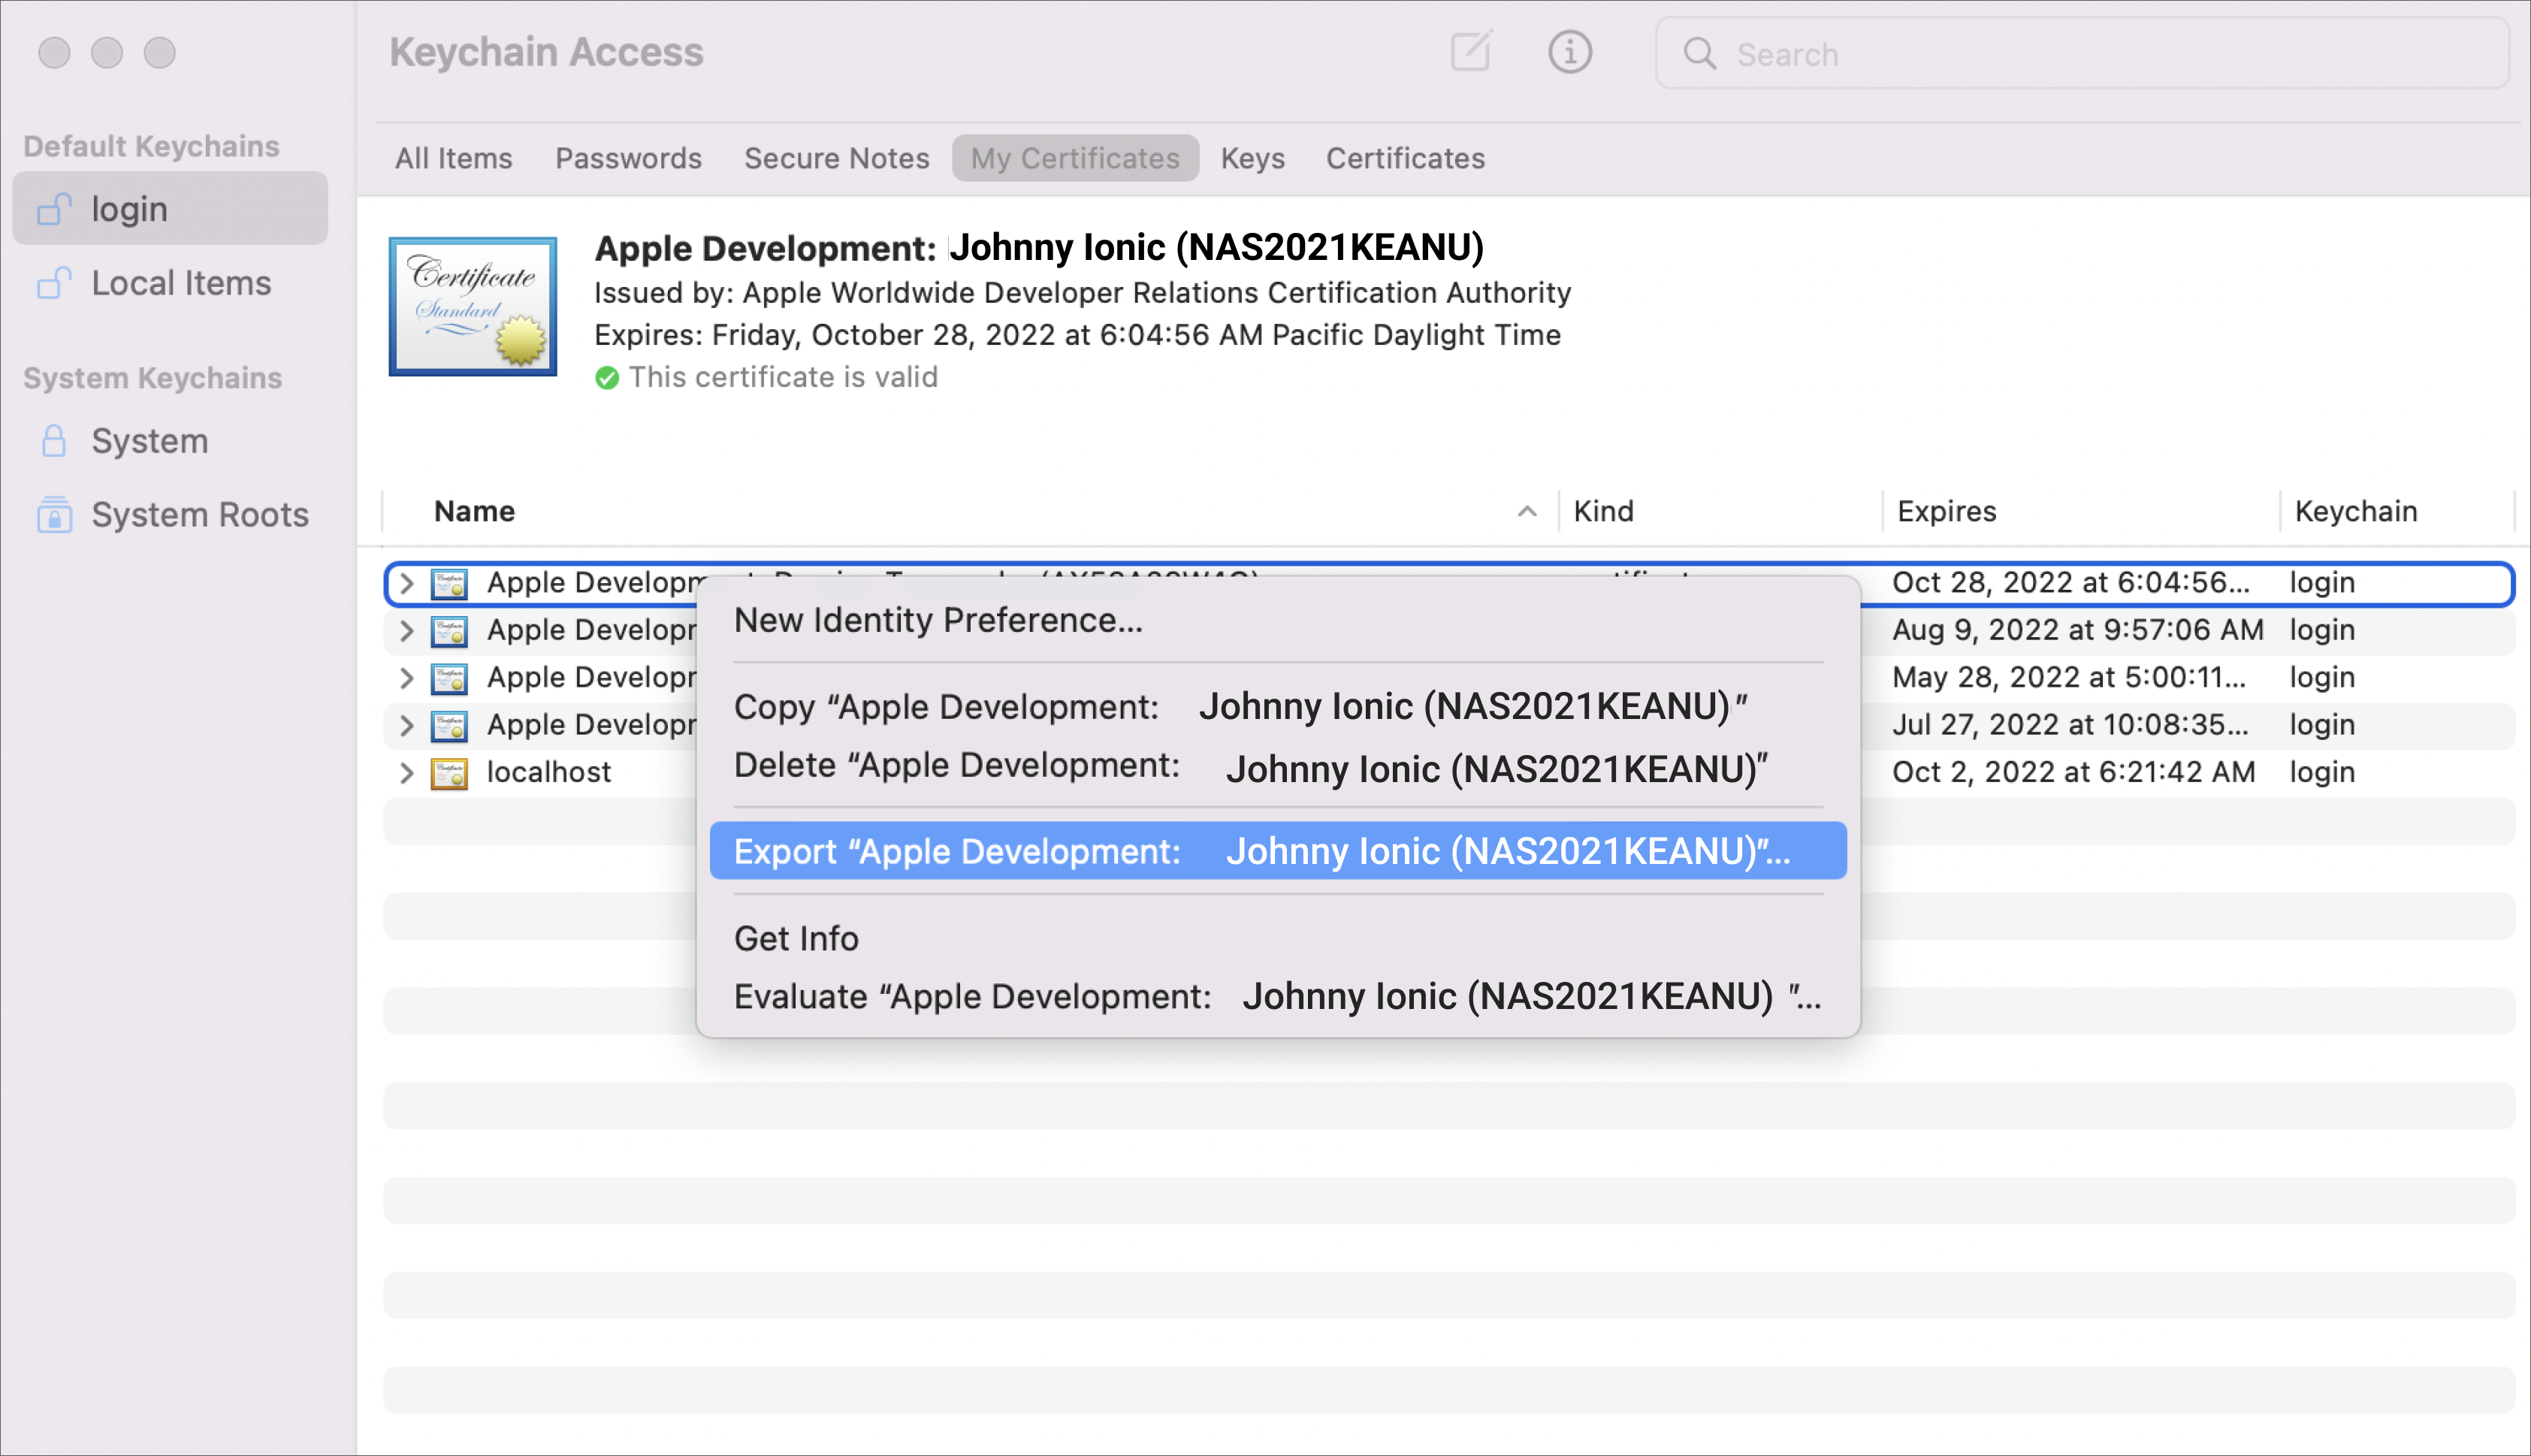
Task: Select My Certificates tab
Action: [x=1074, y=158]
